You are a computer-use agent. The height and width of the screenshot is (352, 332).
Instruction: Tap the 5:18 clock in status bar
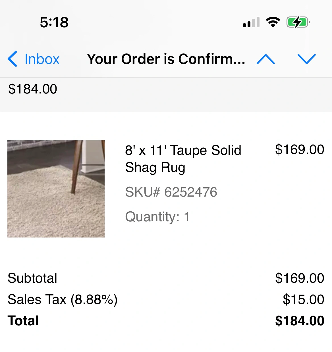54,22
